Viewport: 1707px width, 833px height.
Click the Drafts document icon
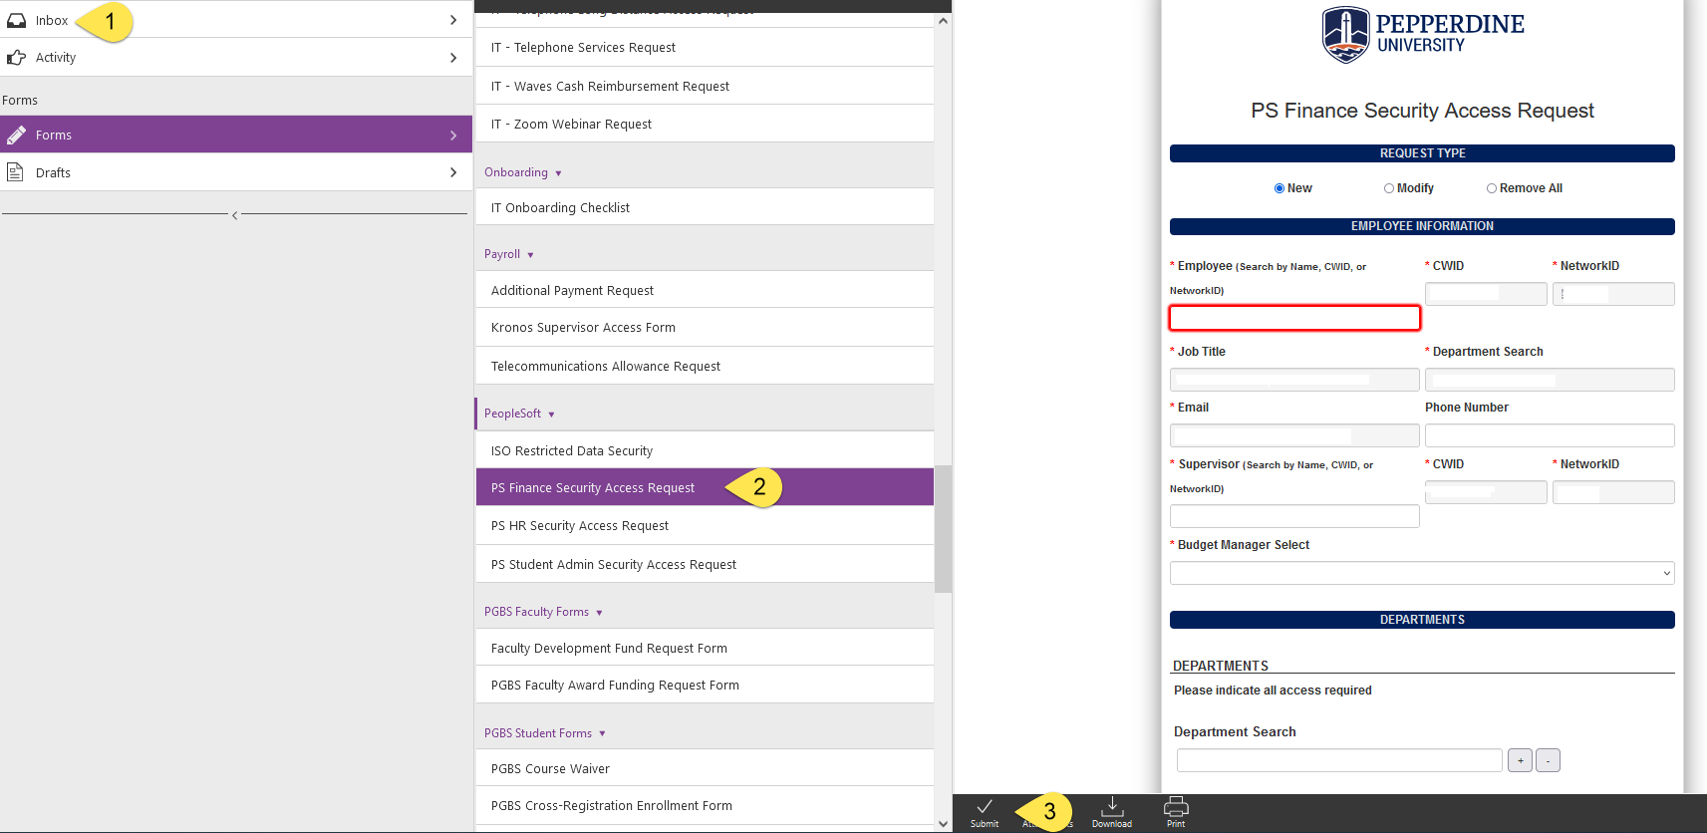[16, 172]
